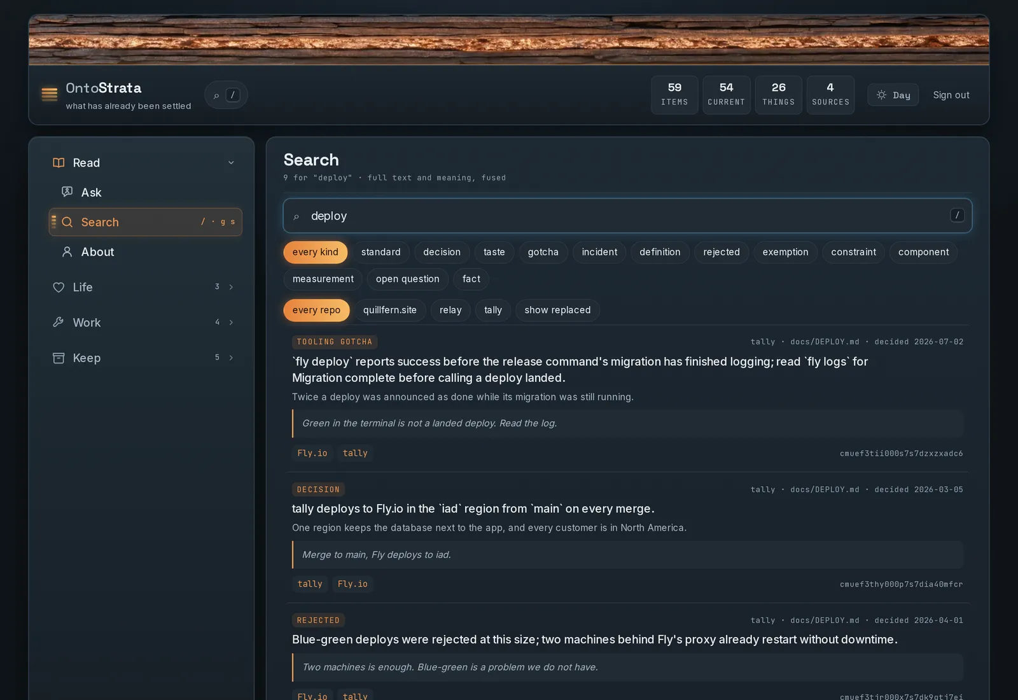Open the Blue-green deploys rejected result
The height and width of the screenshot is (700, 1018).
click(595, 640)
